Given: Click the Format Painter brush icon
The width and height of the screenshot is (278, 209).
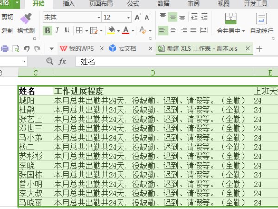Looking at the screenshot, I should pos(26,18).
